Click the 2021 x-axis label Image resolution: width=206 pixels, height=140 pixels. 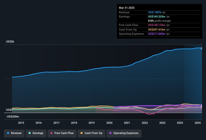click(127, 123)
